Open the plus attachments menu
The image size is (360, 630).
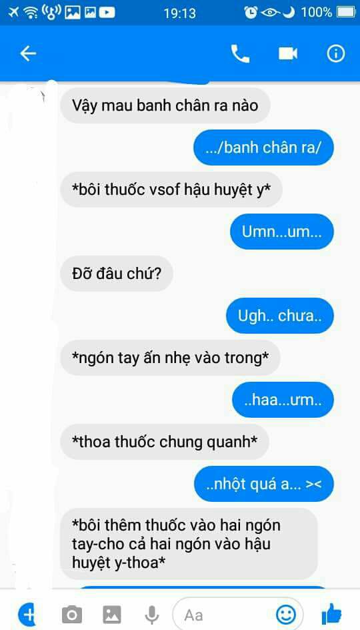[x=27, y=615]
